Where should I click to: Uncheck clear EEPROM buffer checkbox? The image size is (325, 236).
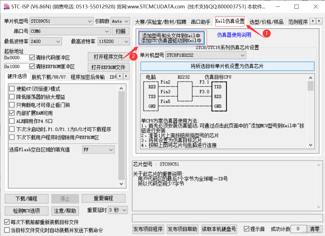[x=32, y=66]
